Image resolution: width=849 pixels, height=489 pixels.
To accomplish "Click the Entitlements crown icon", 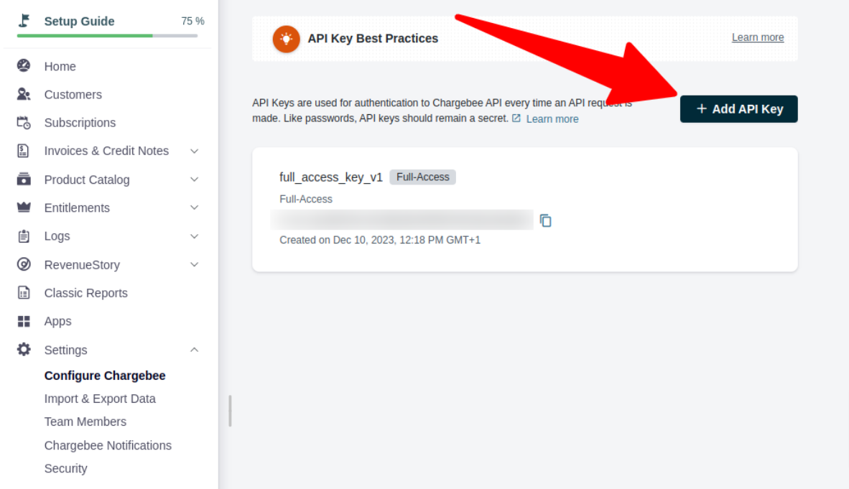I will (24, 208).
